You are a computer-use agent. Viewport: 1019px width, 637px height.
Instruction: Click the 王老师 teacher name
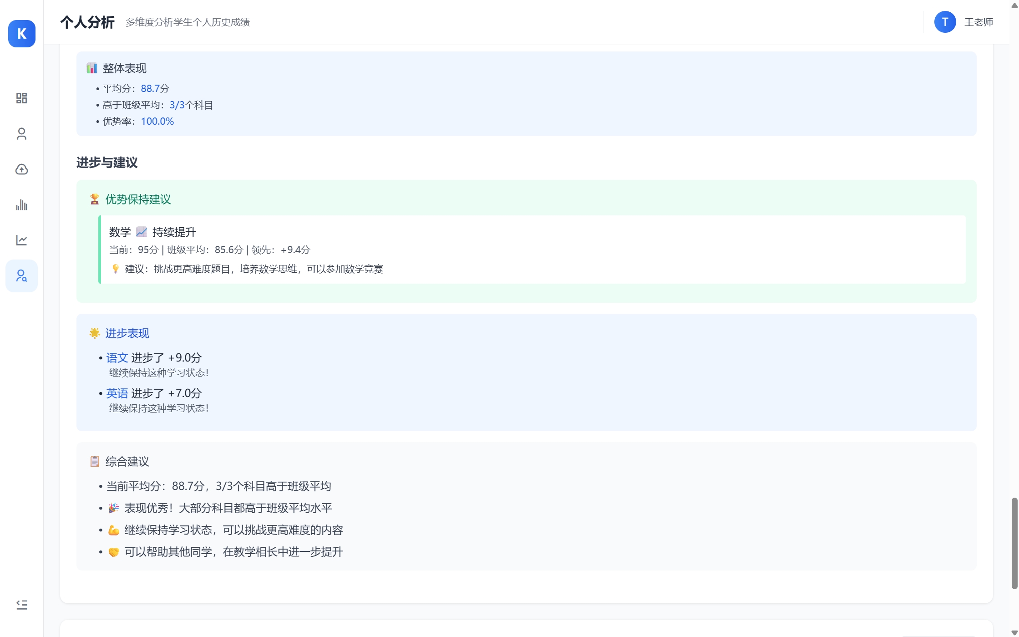click(978, 21)
